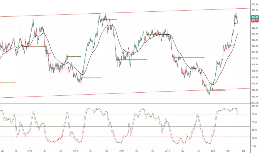Click the 111.00 price axis value
Screen dimensions: 259x153
tap(255, 97)
